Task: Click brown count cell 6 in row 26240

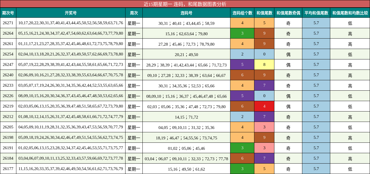Action: 242,75
